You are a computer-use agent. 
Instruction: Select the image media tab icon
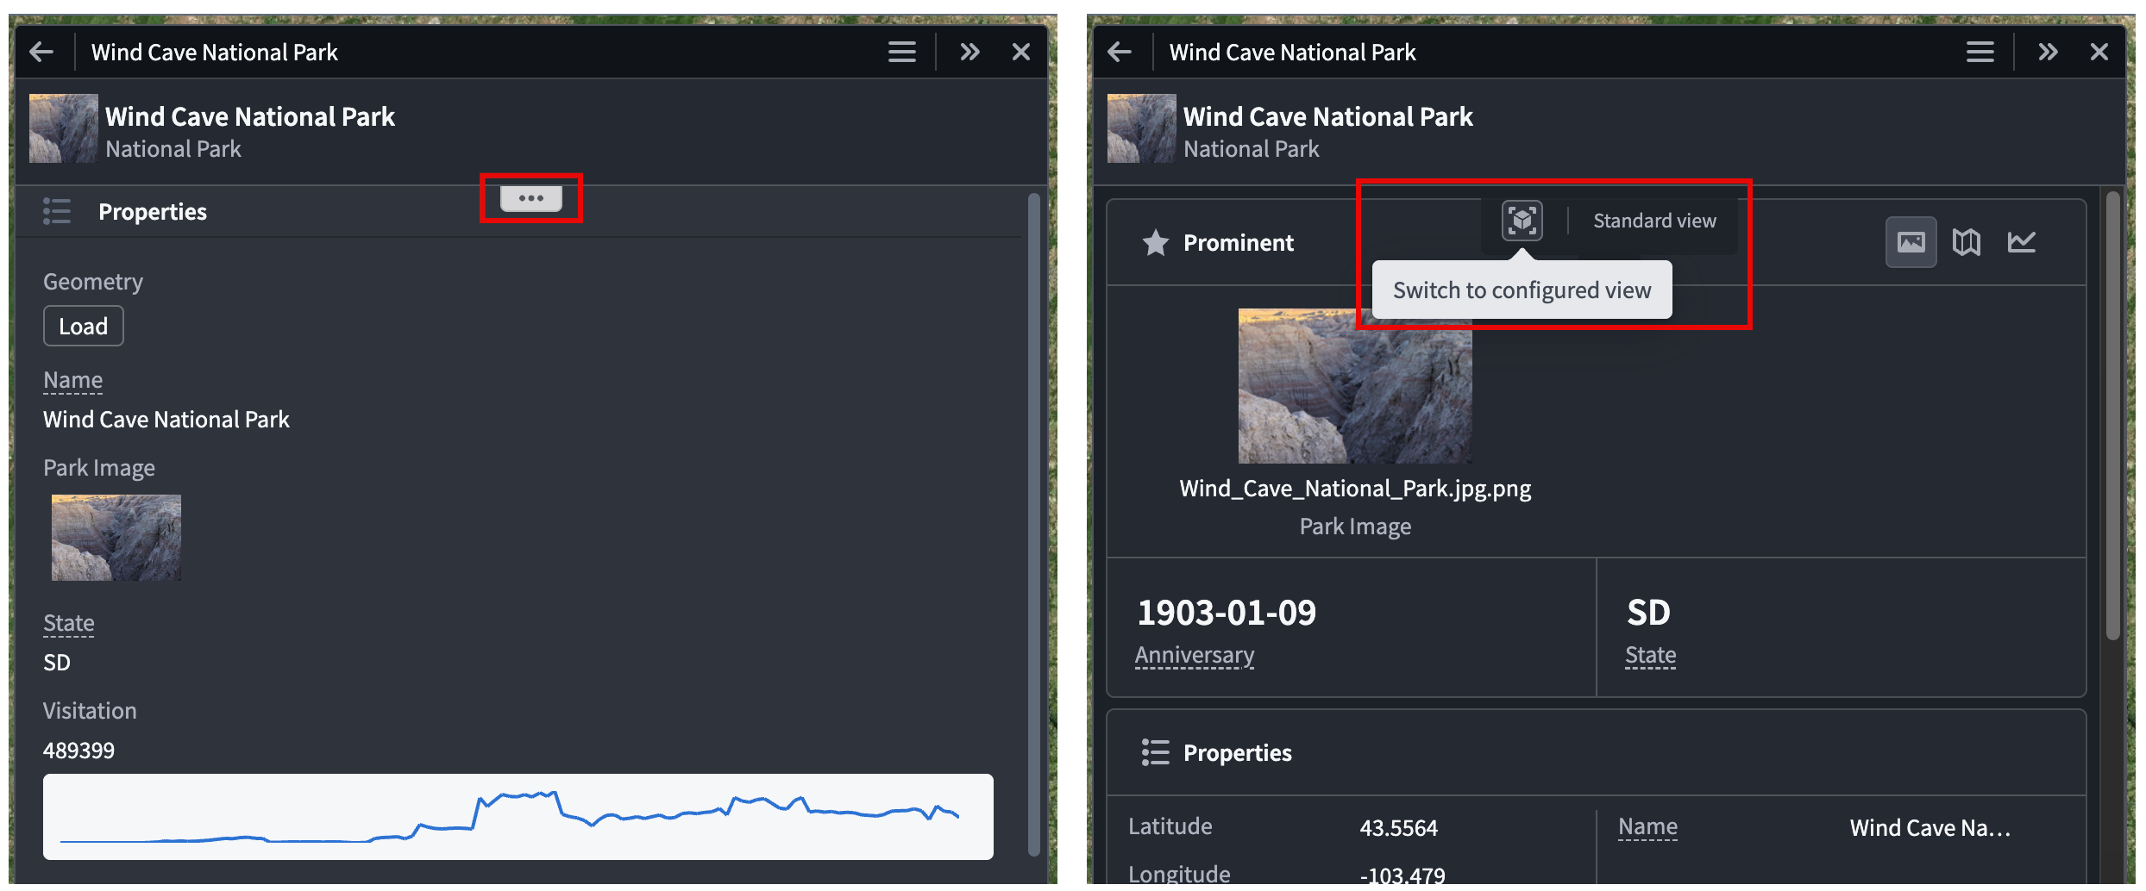point(1911,242)
